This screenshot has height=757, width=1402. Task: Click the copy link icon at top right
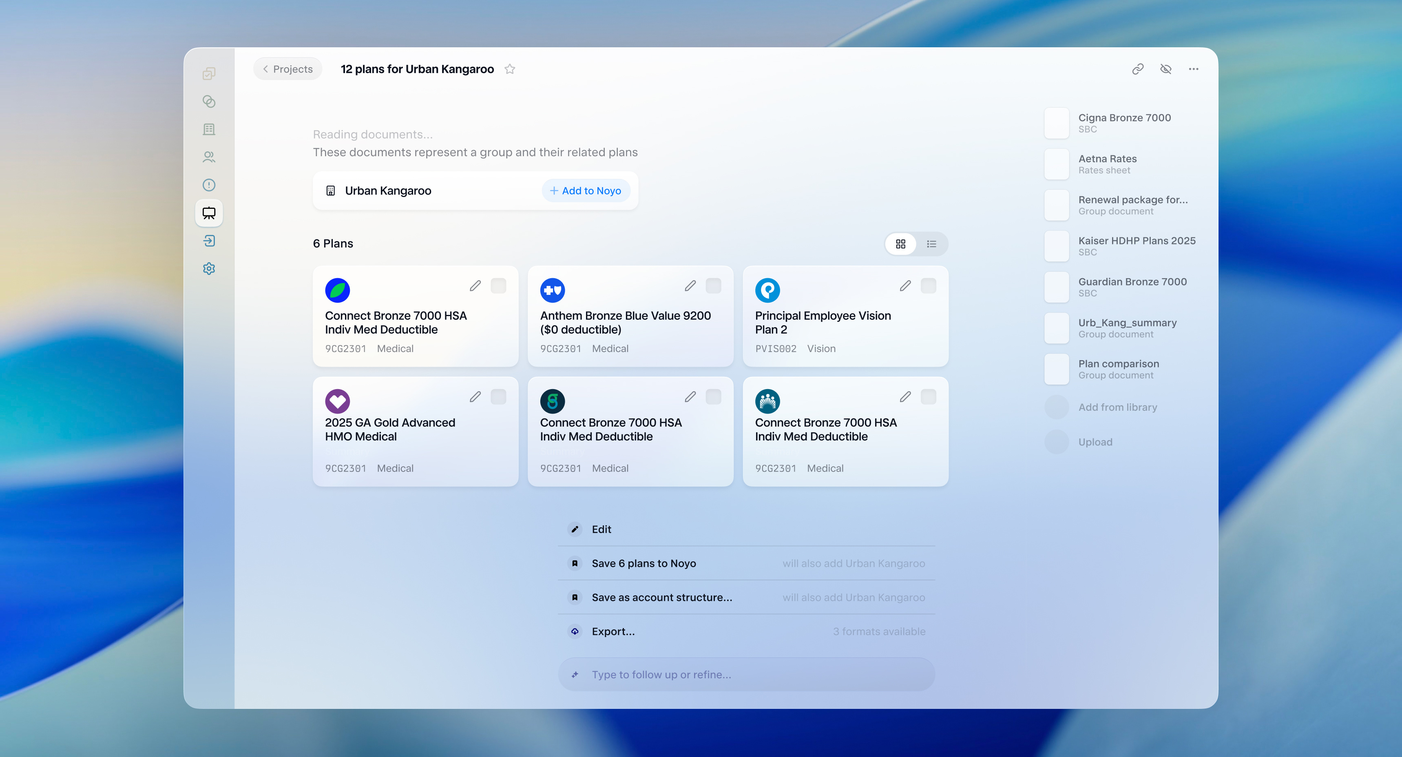click(x=1137, y=69)
